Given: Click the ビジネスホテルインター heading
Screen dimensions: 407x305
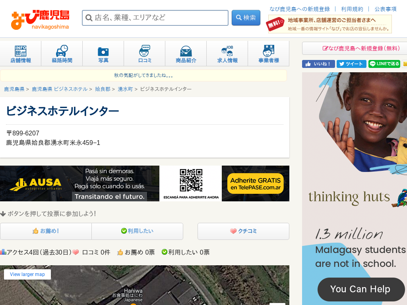Looking at the screenshot, I should [x=62, y=111].
